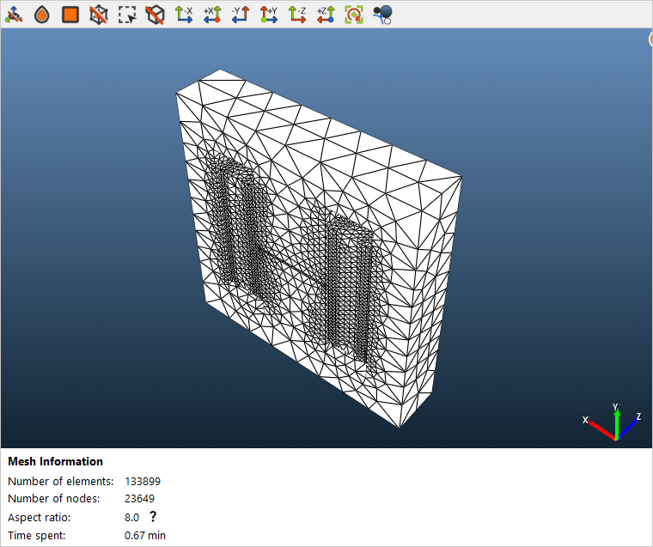Select the element count value 133899

coord(143,481)
